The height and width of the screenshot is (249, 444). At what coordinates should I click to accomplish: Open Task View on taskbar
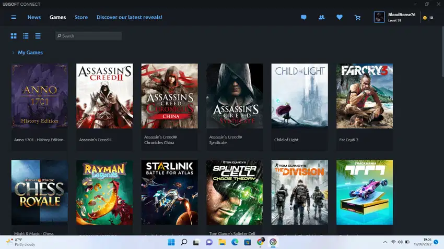pos(196,242)
